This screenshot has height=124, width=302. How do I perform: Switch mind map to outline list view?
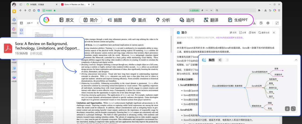228,60
